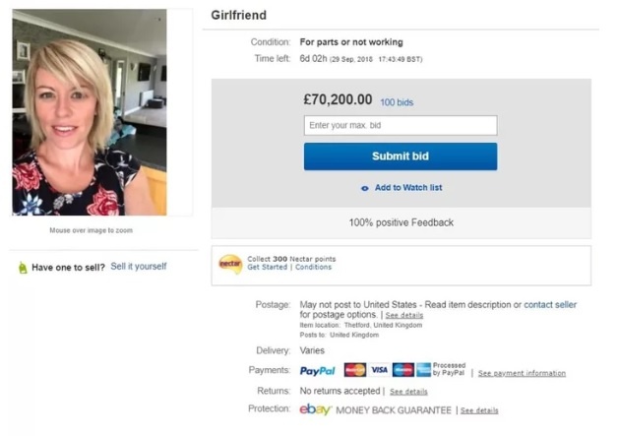
Task: Click Get Started for Nectar points
Action: (x=267, y=268)
